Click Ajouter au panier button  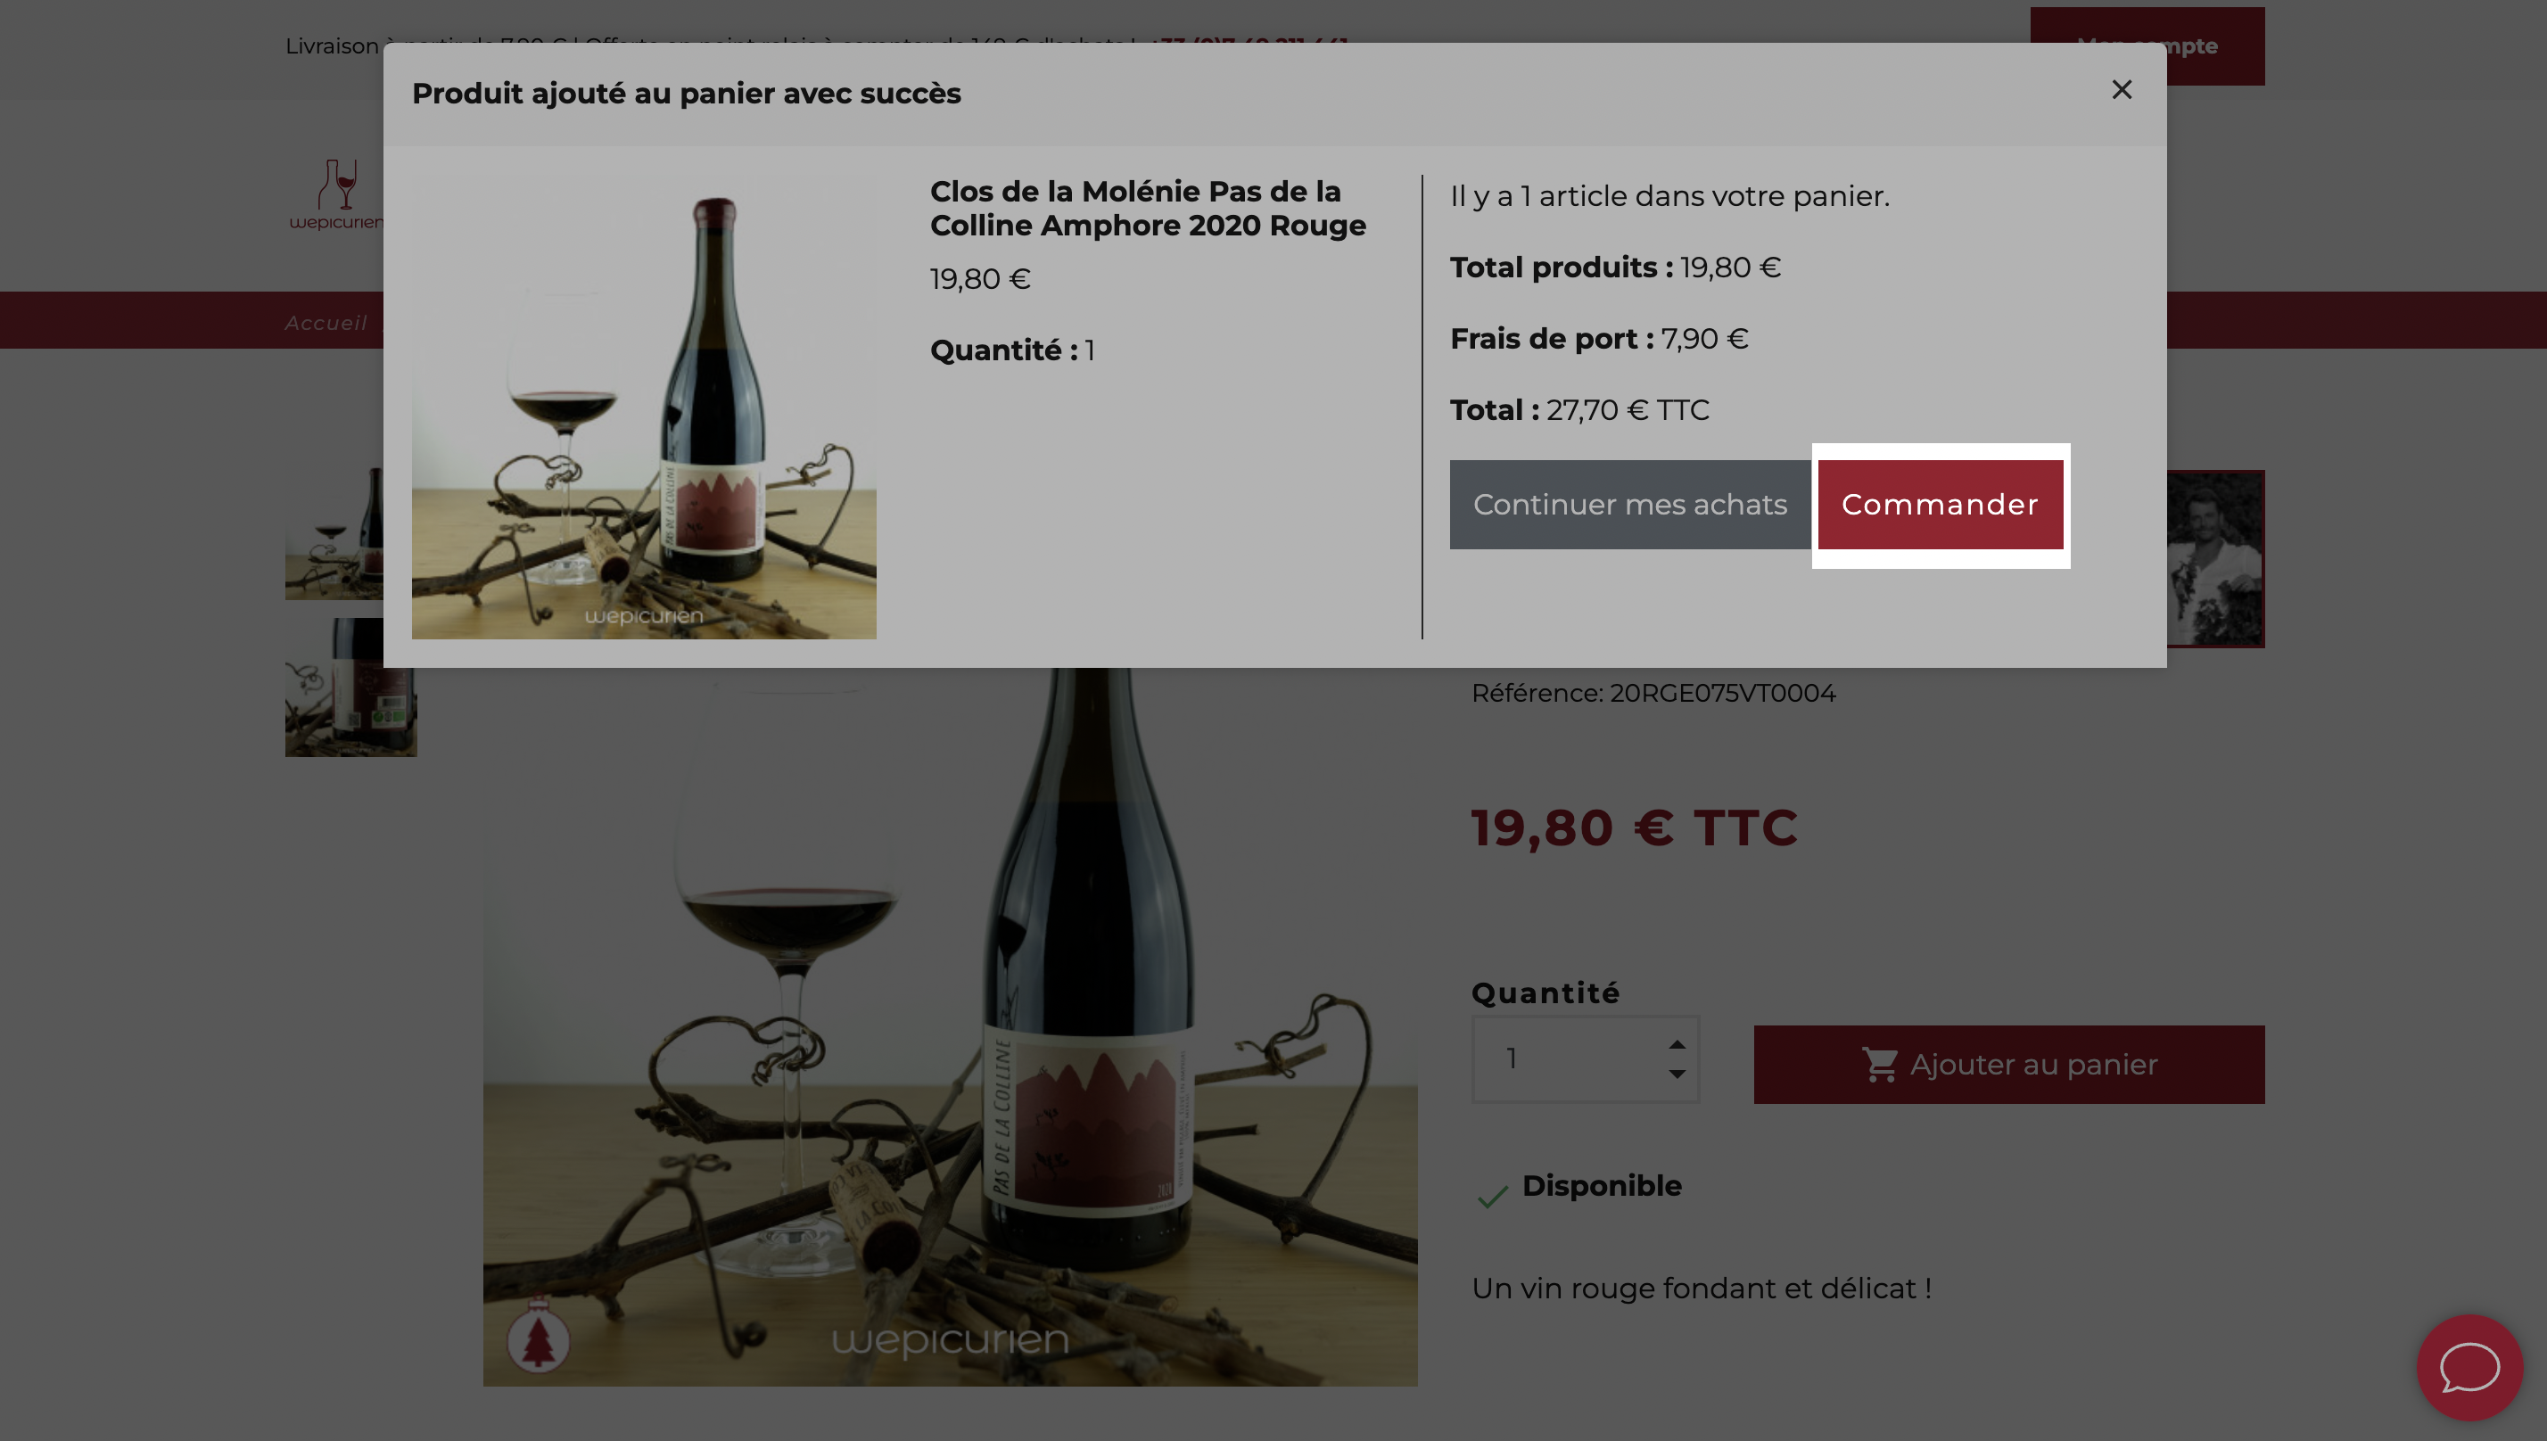2008,1064
